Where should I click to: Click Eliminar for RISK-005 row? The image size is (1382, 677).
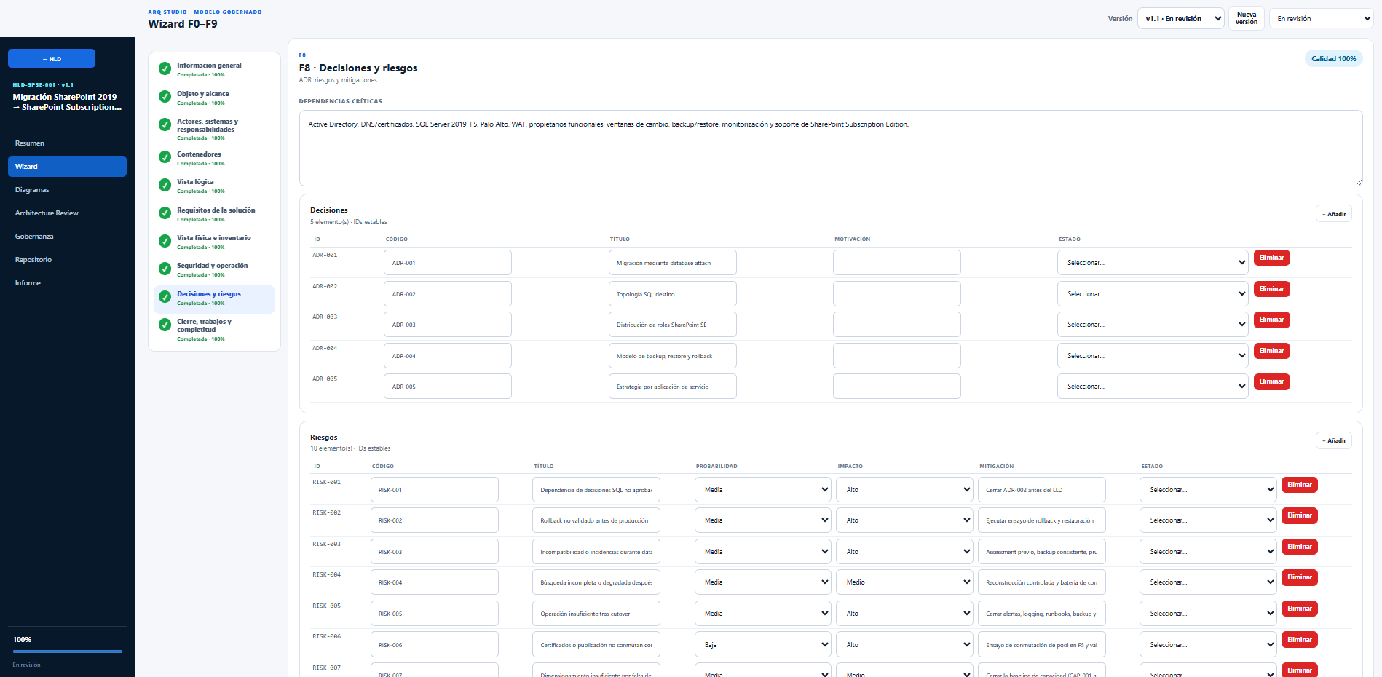pos(1300,609)
